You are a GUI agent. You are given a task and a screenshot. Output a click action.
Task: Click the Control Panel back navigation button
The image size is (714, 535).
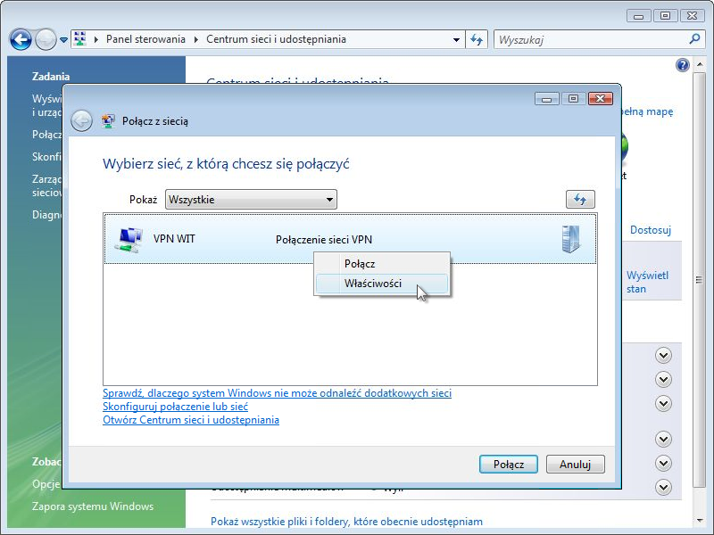tap(21, 39)
